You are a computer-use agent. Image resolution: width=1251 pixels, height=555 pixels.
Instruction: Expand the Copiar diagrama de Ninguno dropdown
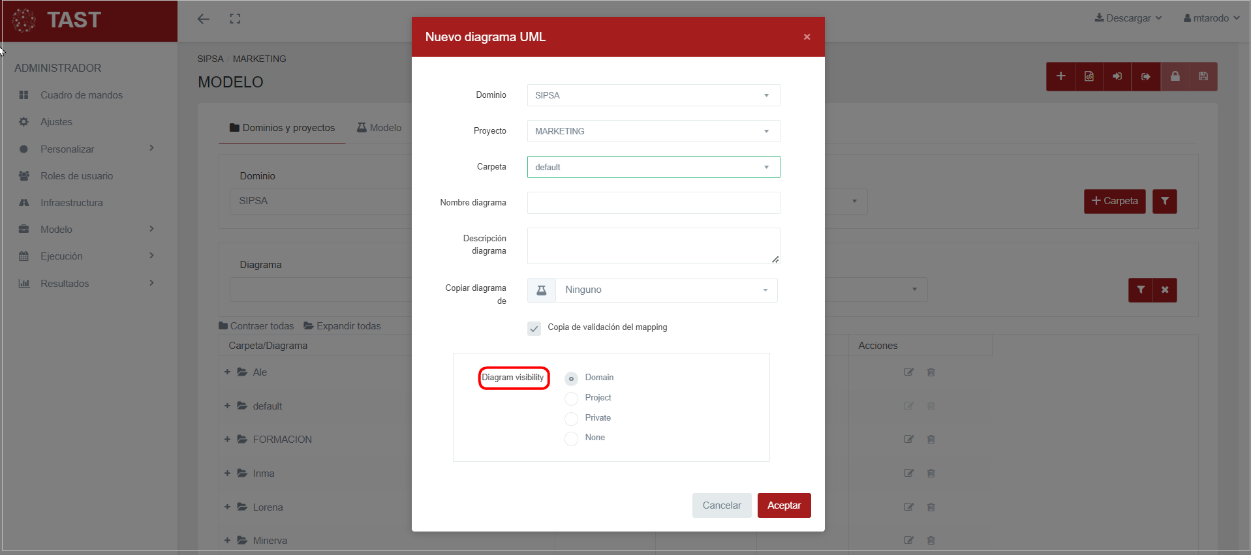[666, 290]
